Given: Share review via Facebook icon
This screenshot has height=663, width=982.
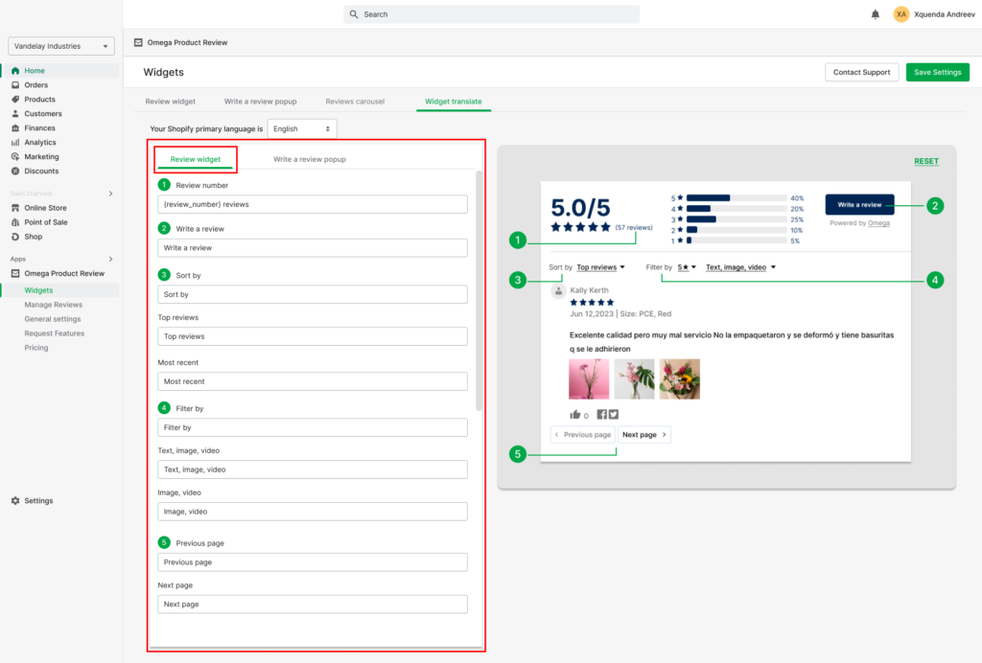Looking at the screenshot, I should pos(602,415).
